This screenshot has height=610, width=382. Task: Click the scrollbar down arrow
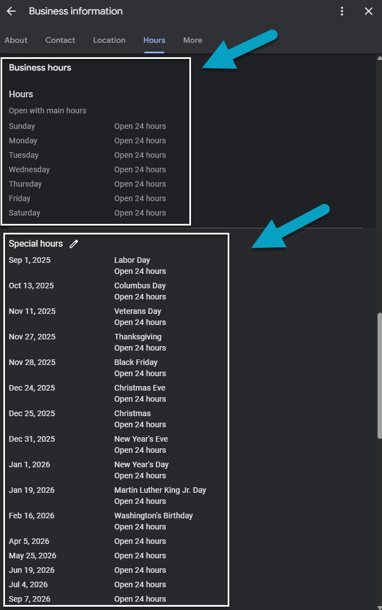pos(379,606)
